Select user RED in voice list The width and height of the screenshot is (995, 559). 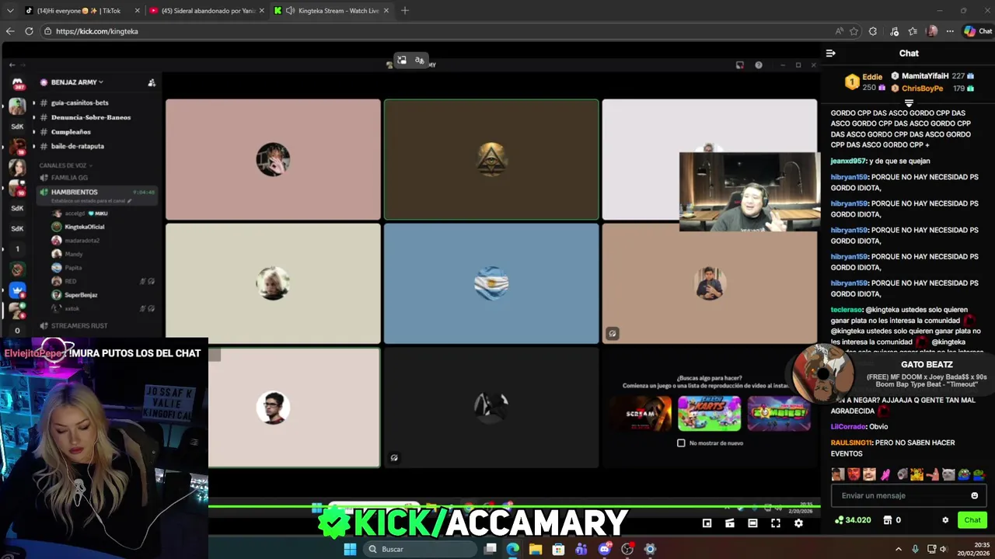click(71, 281)
